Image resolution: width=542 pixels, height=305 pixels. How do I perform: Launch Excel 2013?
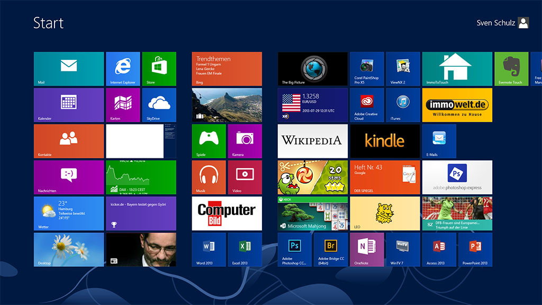[x=245, y=250]
